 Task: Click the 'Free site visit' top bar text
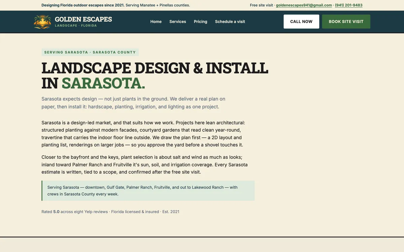pos(261,5)
